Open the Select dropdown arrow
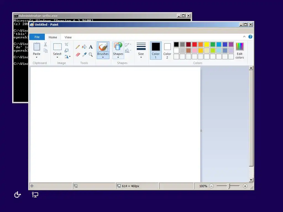Image resolution: width=283 pixels, height=212 pixels. pyautogui.click(x=57, y=57)
